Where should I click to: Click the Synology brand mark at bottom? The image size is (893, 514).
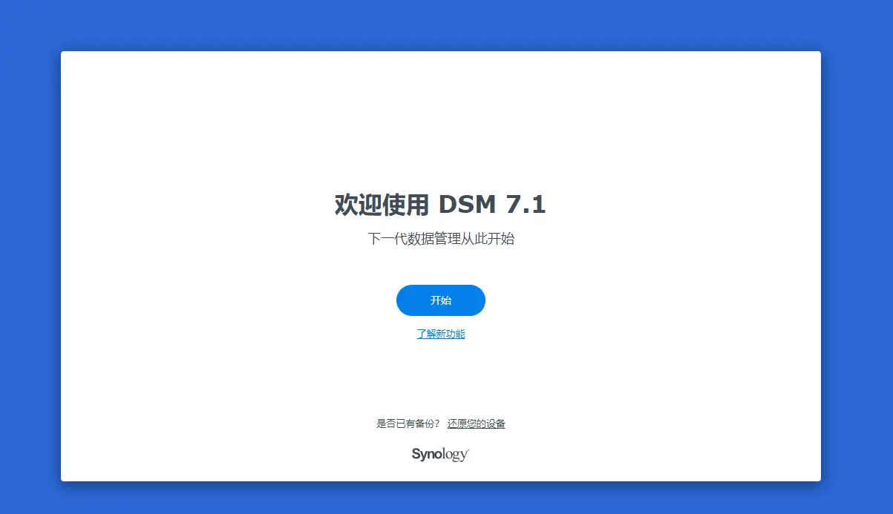(x=440, y=454)
